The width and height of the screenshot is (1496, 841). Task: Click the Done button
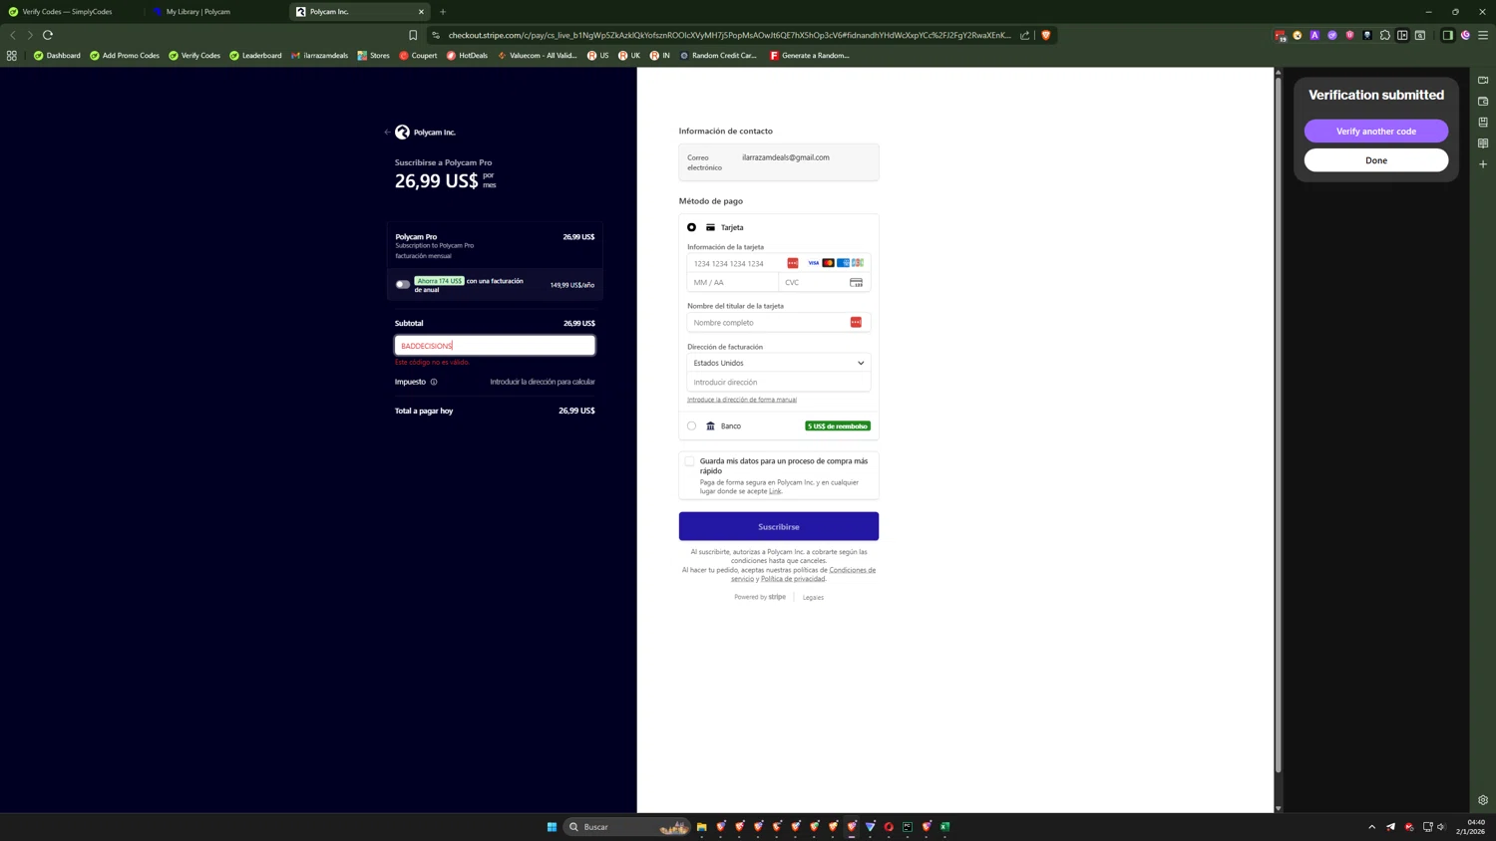pyautogui.click(x=1376, y=160)
